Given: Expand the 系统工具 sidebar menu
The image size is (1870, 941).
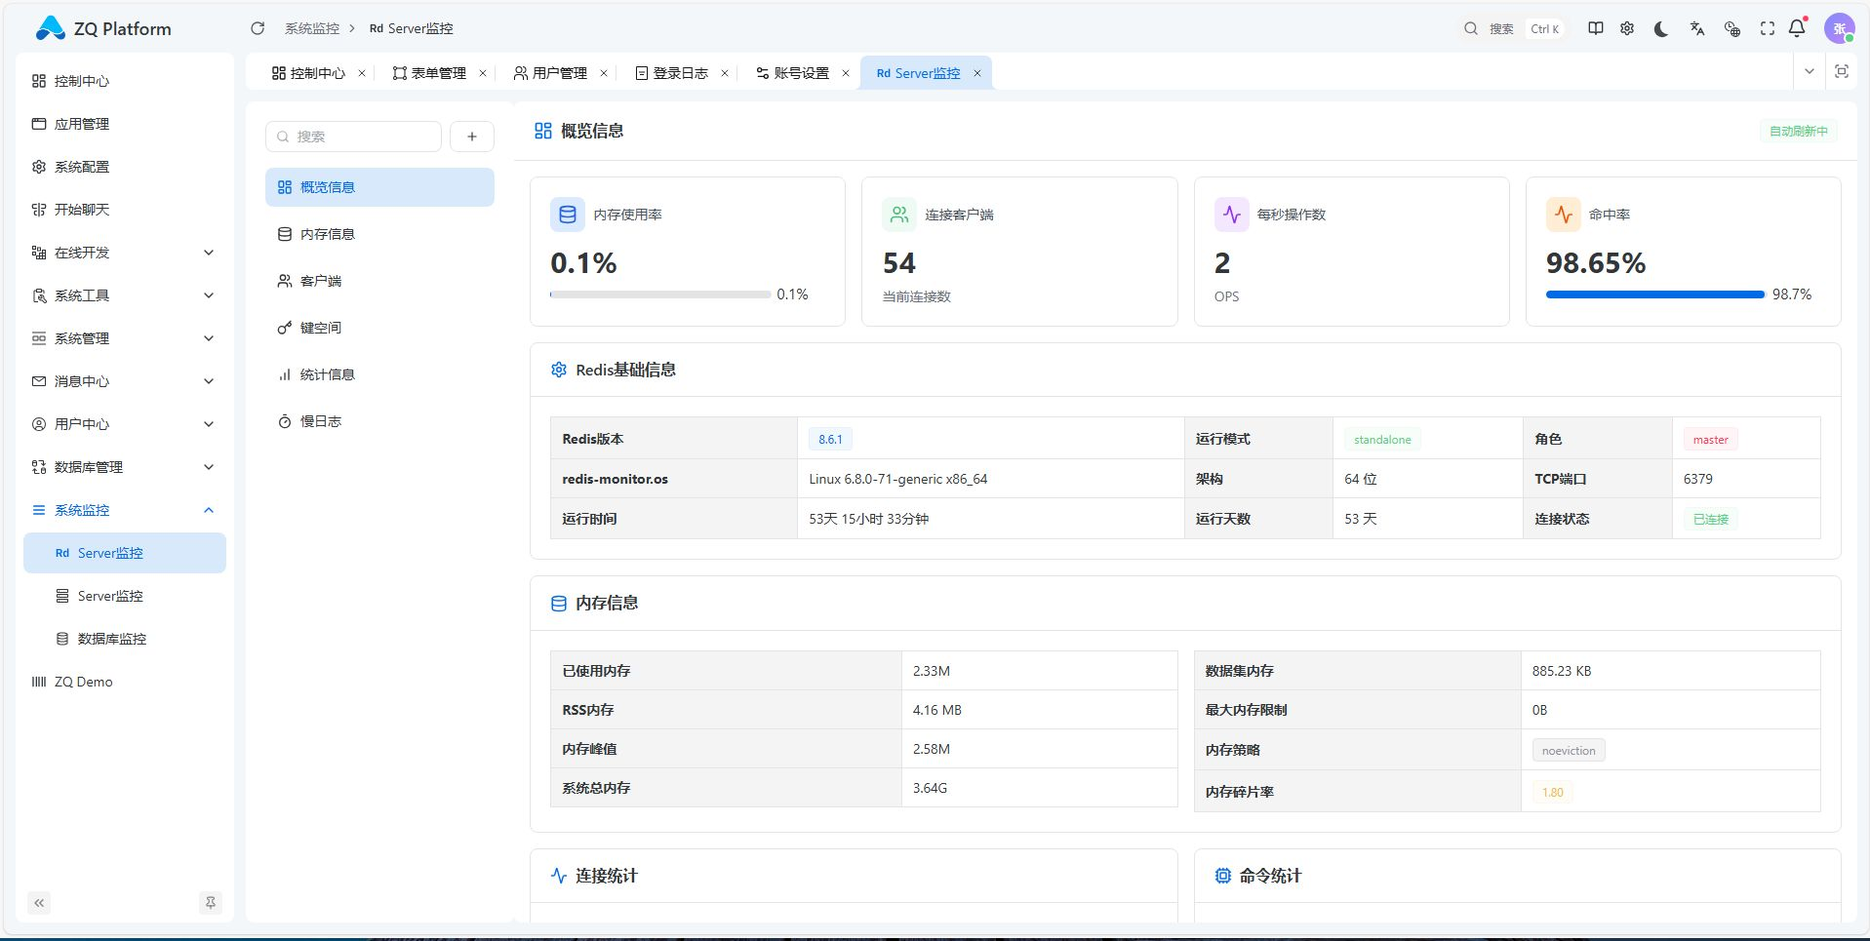Looking at the screenshot, I should coord(125,295).
